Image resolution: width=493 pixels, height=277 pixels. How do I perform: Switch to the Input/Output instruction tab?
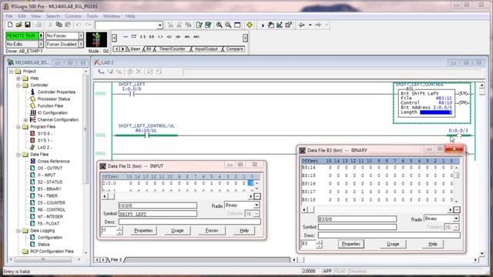pos(206,49)
